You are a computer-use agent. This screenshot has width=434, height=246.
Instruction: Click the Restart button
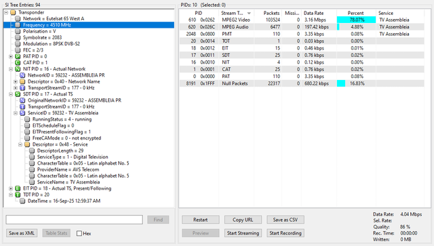pyautogui.click(x=201, y=220)
